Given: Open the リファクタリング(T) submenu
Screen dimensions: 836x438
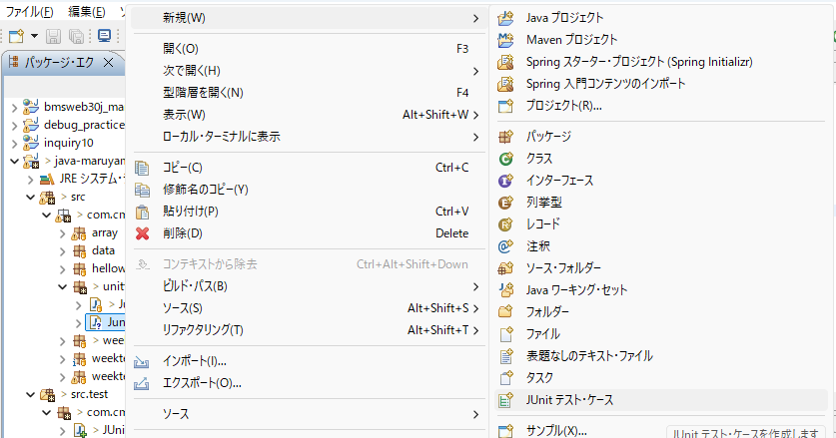Looking at the screenshot, I should tap(204, 330).
